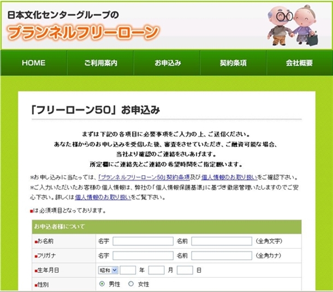The width and height of the screenshot is (333, 292).
Task: Click the birth day 日 input box
Action: (185, 270)
